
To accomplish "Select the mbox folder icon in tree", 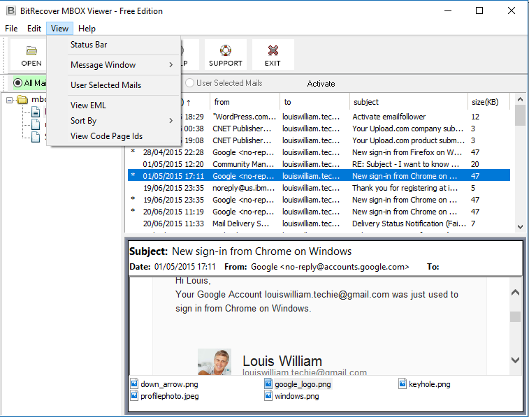I will pyautogui.click(x=22, y=99).
